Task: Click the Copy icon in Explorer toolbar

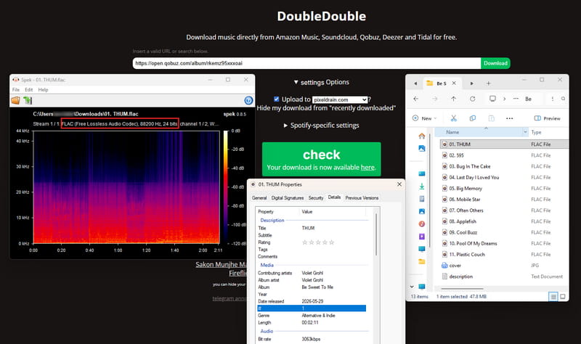Action: [473, 118]
